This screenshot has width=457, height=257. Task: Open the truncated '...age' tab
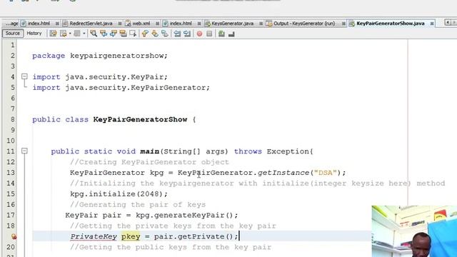11,24
